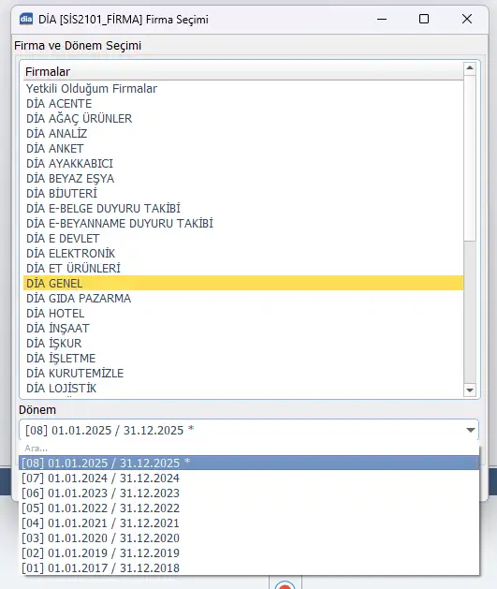Click the scrollbar up arrow in Firmalar list

coord(470,68)
